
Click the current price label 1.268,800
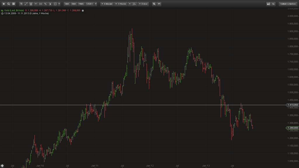(293, 128)
